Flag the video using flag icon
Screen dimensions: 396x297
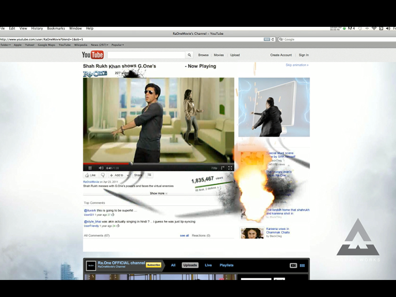tap(149, 175)
